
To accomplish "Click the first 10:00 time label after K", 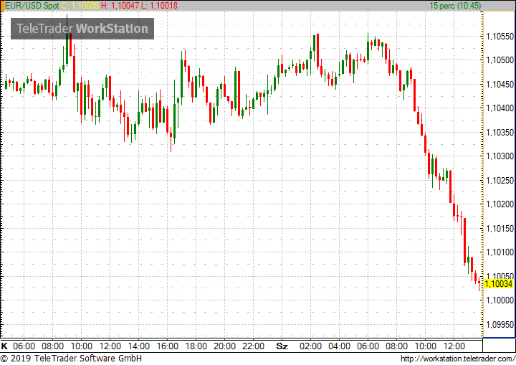I will 82,346.
